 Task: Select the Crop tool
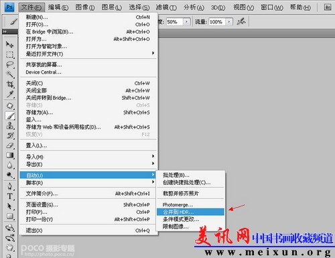[9, 84]
